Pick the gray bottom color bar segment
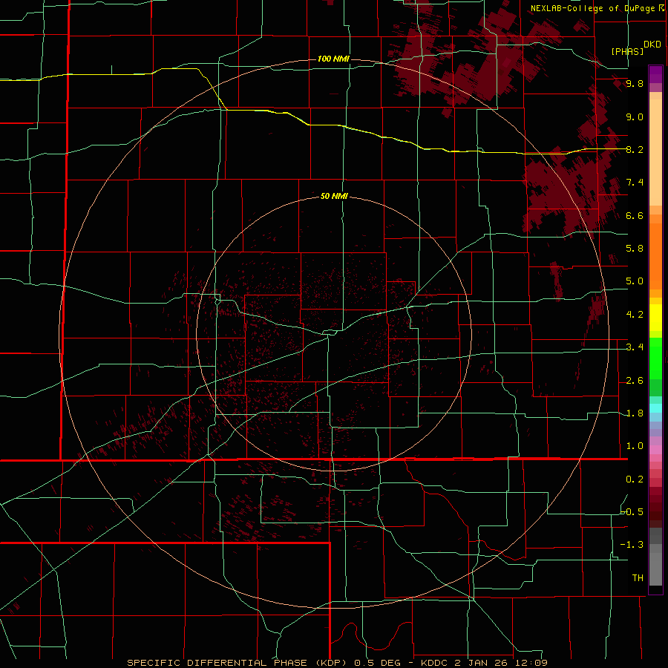 655,571
